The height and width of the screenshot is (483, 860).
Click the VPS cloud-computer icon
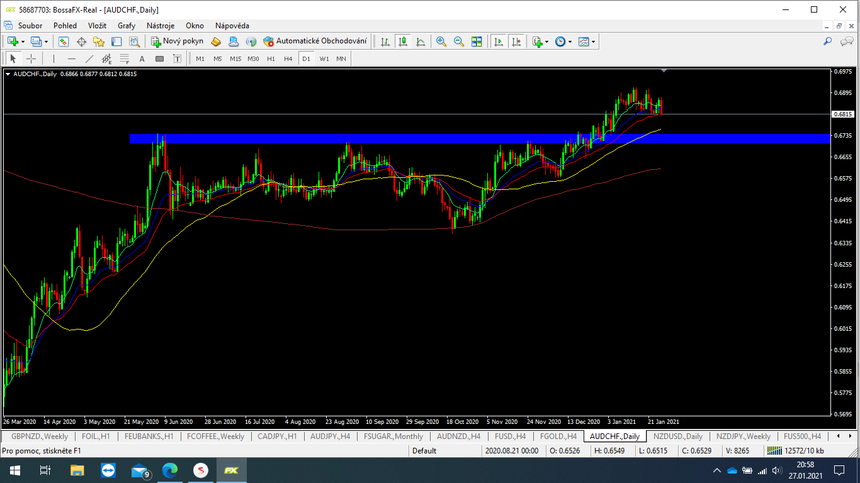(x=234, y=42)
